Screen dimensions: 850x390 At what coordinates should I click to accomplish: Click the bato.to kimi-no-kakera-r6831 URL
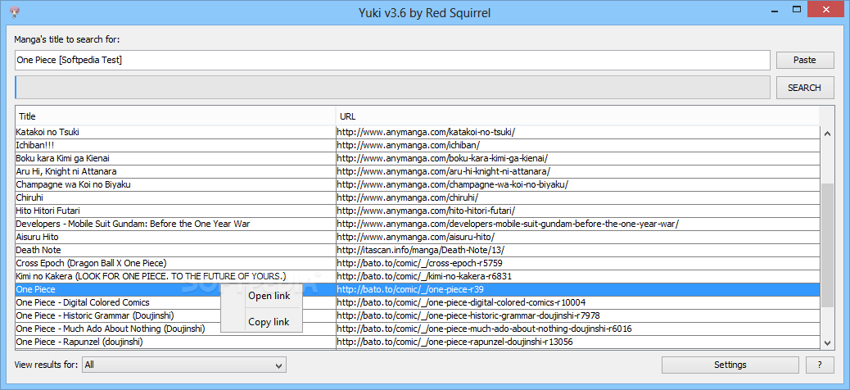click(424, 276)
